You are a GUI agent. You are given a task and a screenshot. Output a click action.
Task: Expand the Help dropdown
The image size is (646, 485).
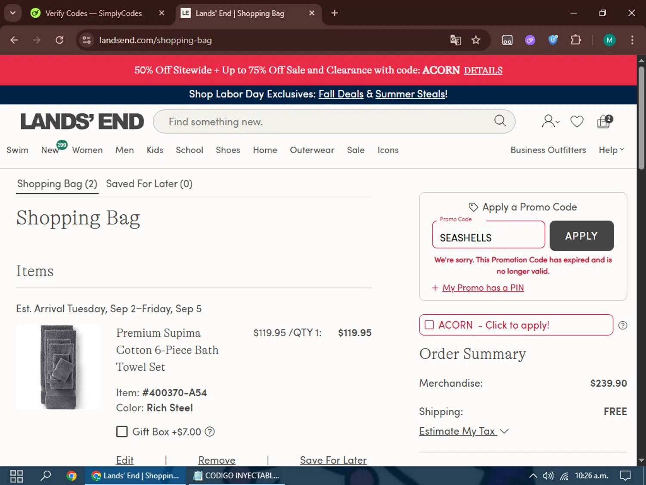click(611, 150)
